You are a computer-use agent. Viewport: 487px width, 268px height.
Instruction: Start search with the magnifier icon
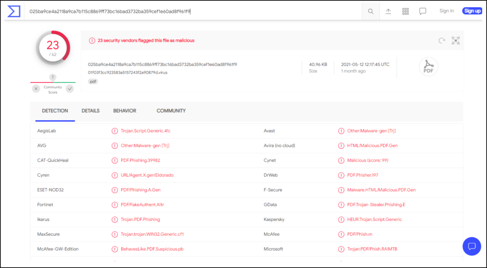(x=370, y=11)
